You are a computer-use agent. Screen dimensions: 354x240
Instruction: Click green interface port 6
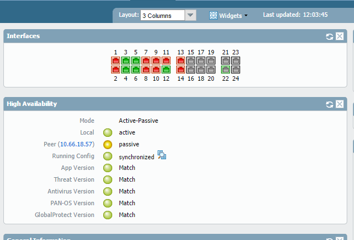[x=136, y=70]
